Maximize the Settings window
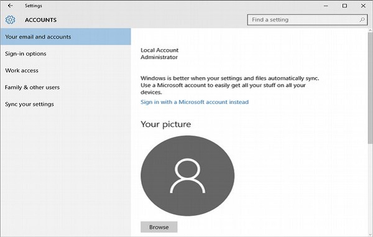The image size is (373, 237). (x=344, y=6)
